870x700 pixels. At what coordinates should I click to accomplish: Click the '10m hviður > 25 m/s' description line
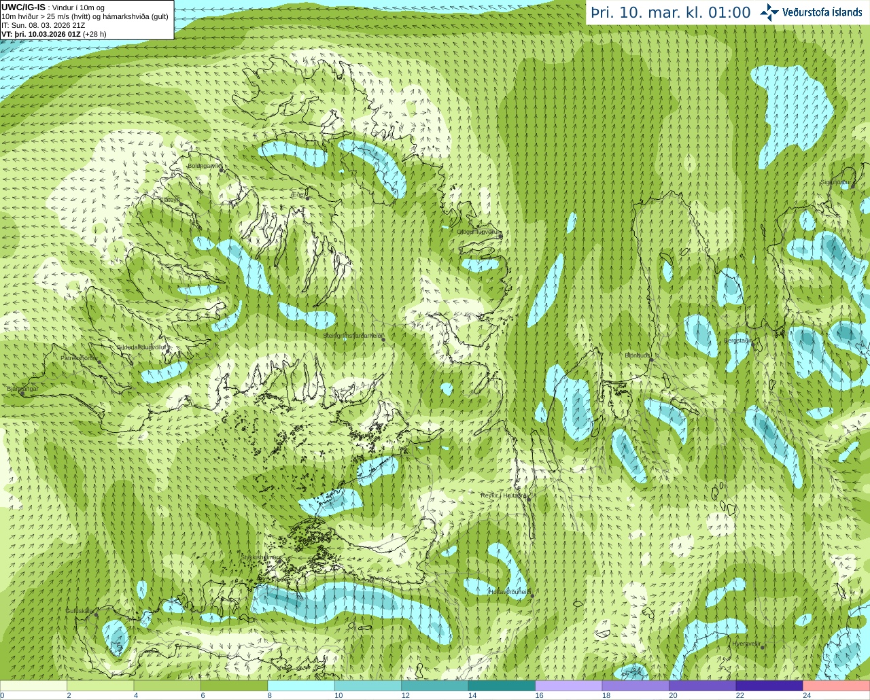[85, 16]
